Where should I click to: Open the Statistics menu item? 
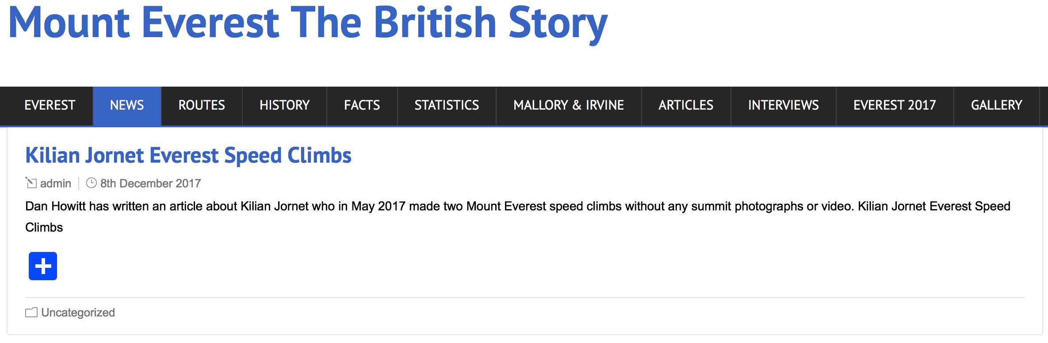[447, 105]
